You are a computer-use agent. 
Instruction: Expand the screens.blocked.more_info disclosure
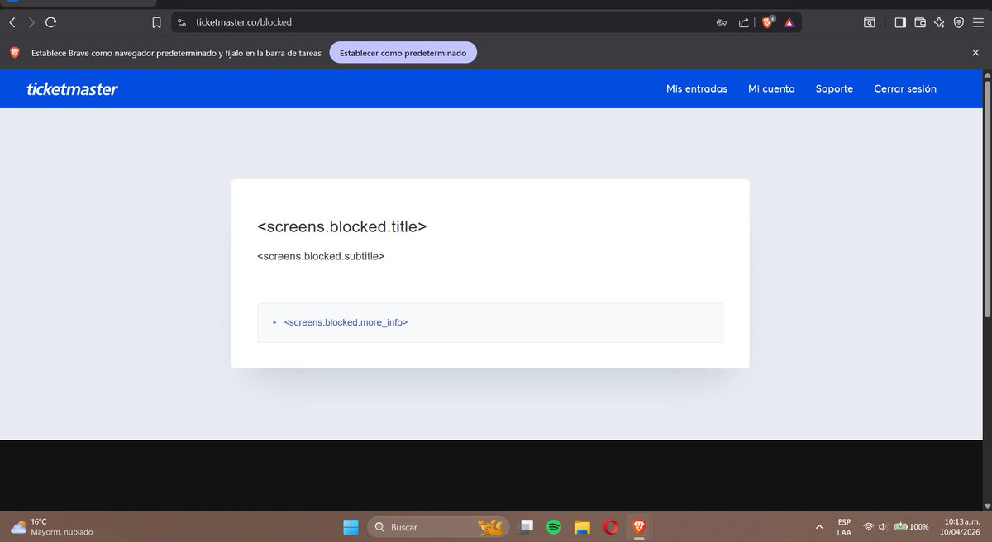490,322
